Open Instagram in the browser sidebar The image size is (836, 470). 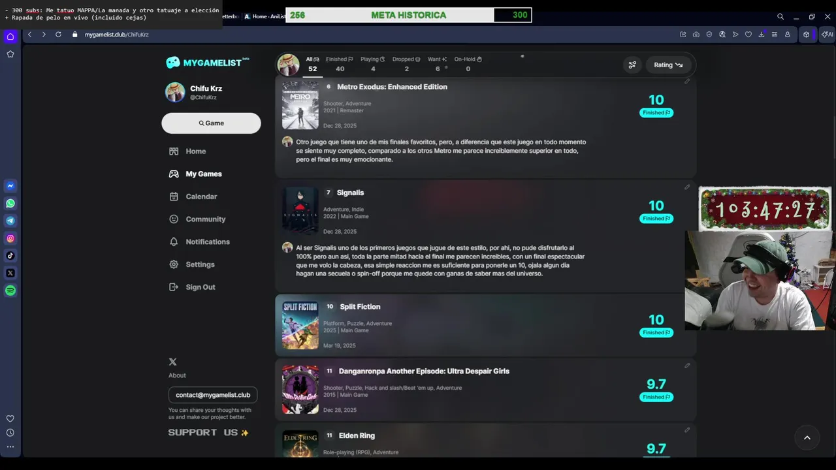(10, 238)
